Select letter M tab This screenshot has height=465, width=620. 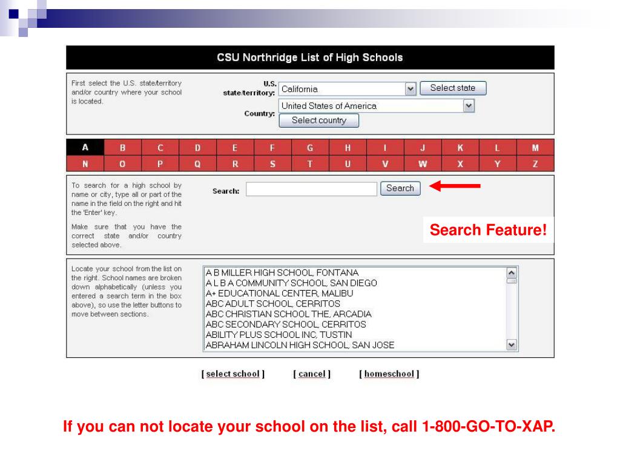535,148
